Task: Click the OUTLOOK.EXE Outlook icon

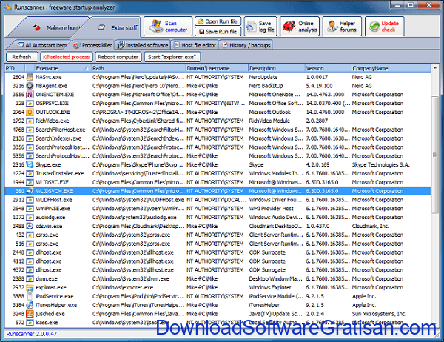Action: coord(30,113)
